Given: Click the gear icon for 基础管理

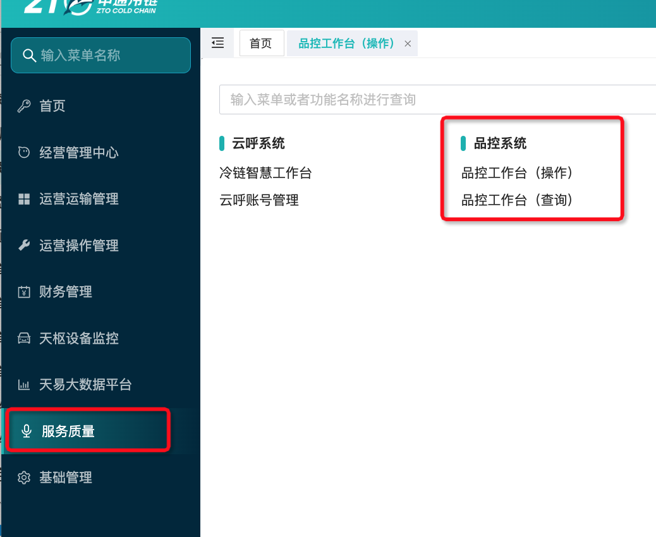Looking at the screenshot, I should pyautogui.click(x=24, y=477).
